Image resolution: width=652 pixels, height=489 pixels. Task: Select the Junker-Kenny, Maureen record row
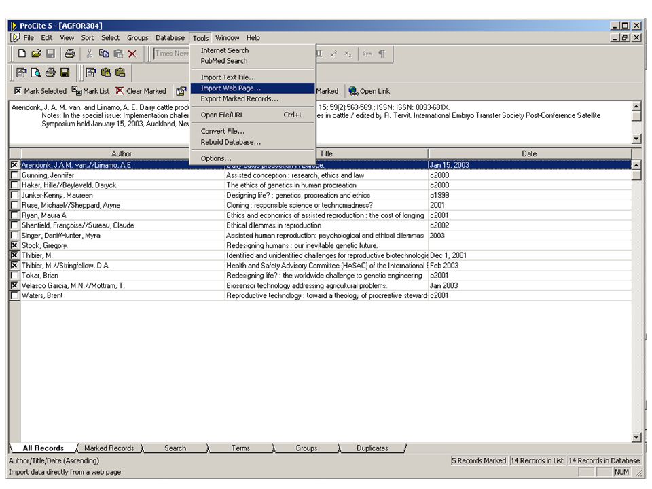click(x=325, y=195)
